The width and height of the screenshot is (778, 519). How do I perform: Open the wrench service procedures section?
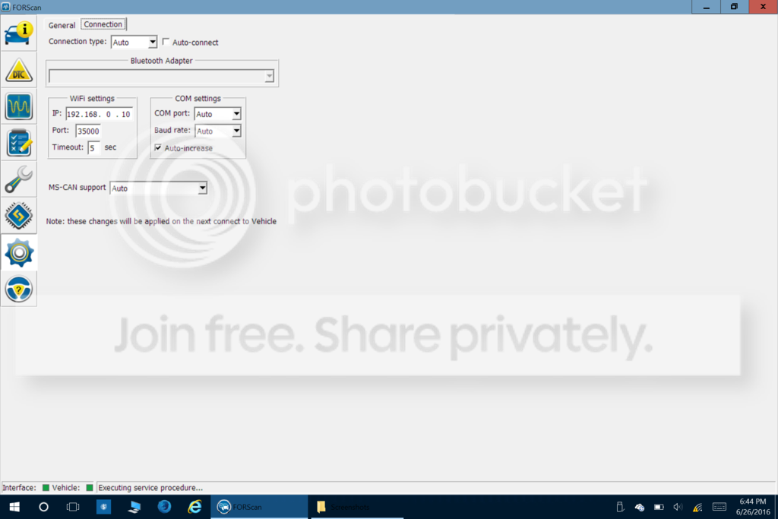point(19,179)
